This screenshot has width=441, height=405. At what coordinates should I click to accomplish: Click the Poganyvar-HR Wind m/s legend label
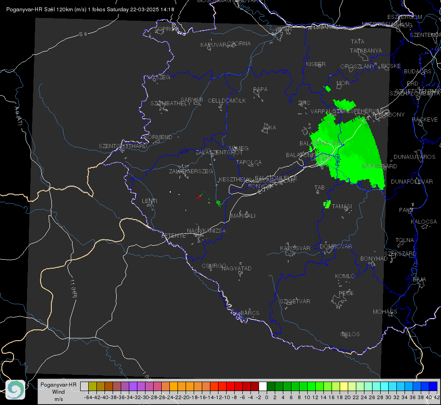[x=59, y=391]
